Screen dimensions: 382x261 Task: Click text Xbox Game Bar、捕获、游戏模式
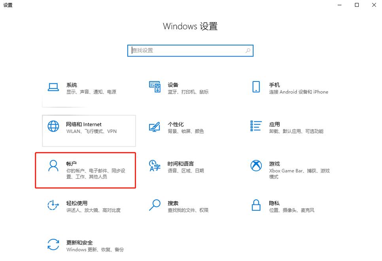(299, 174)
